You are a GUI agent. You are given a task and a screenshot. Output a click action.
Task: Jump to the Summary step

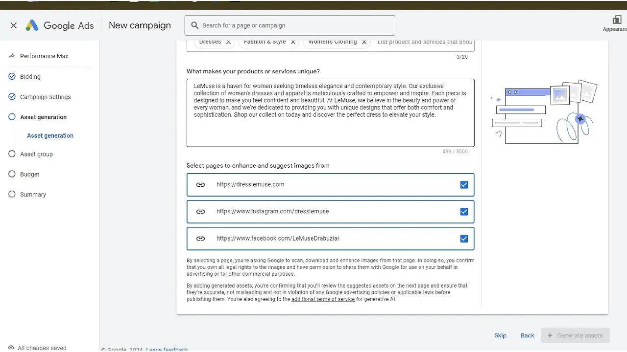(33, 194)
